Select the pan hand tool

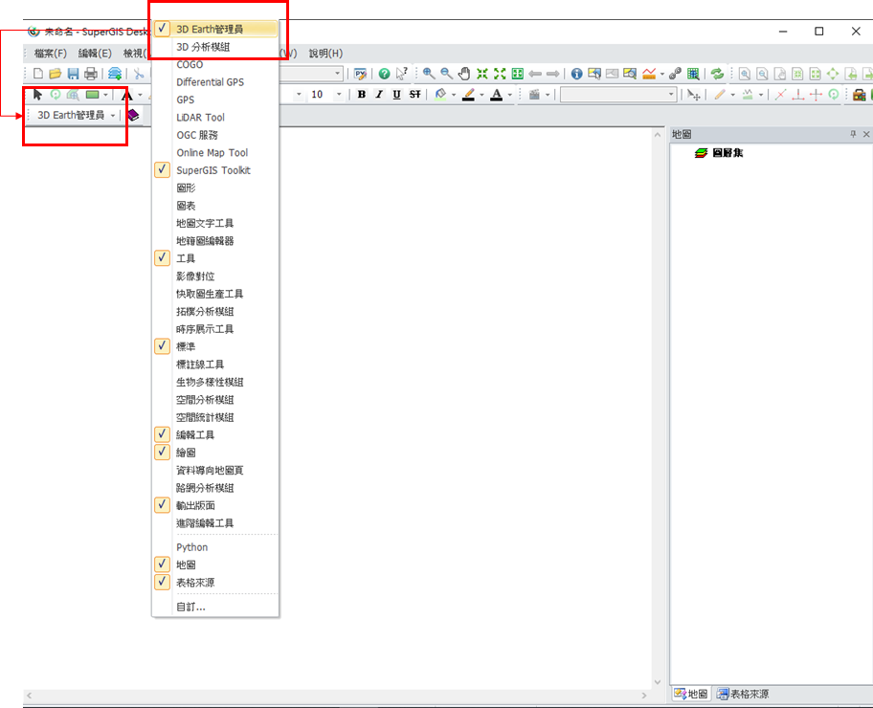(464, 74)
